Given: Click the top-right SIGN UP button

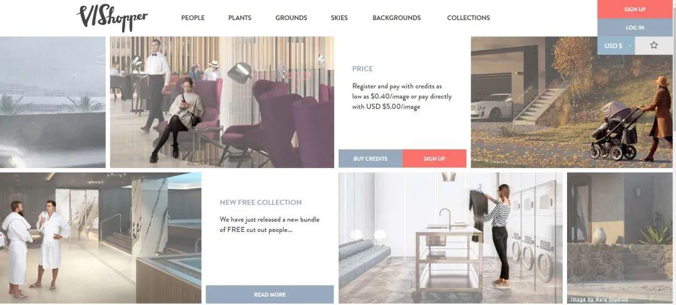Looking at the screenshot, I should click(x=635, y=9).
